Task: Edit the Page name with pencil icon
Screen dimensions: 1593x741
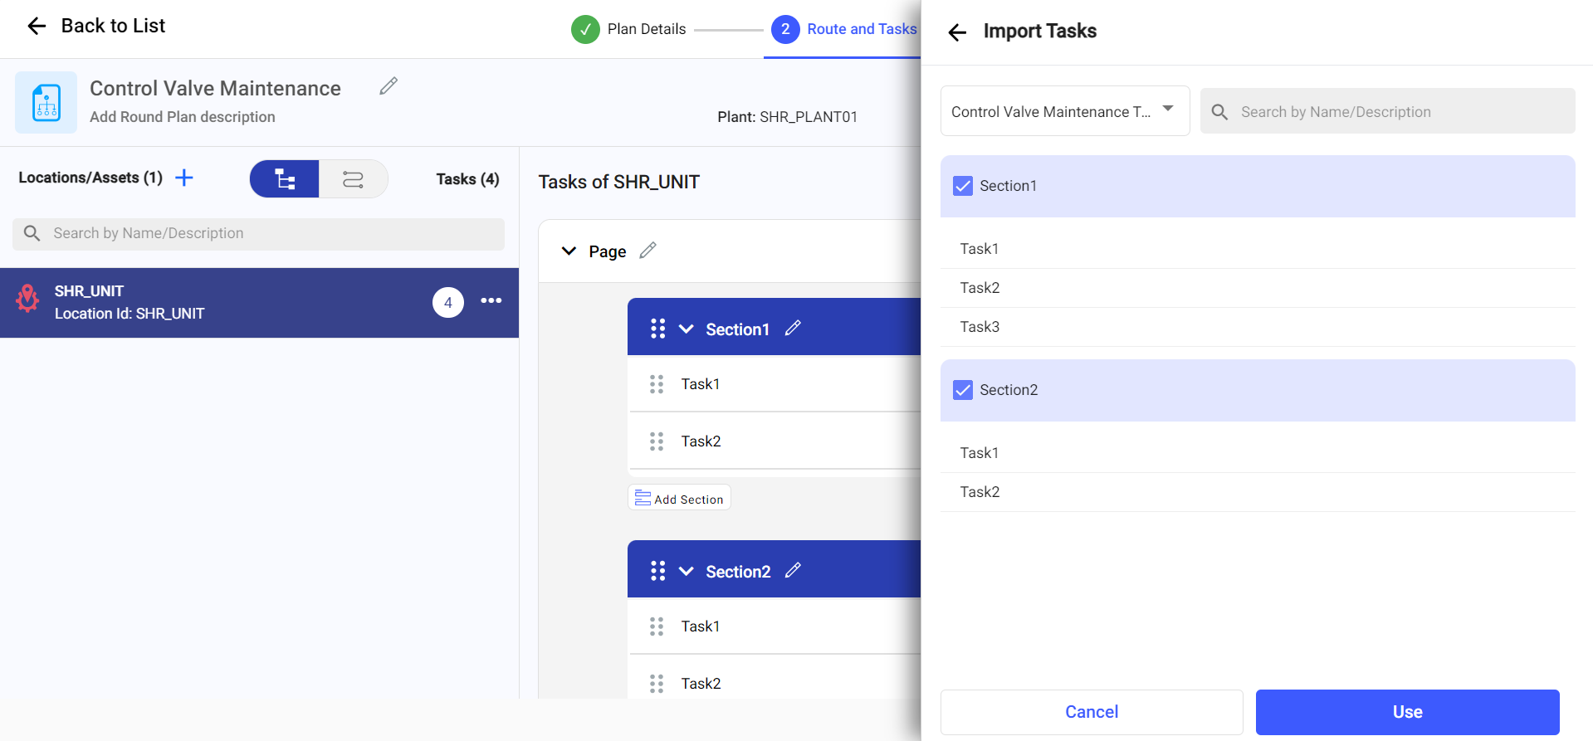Action: click(x=648, y=251)
